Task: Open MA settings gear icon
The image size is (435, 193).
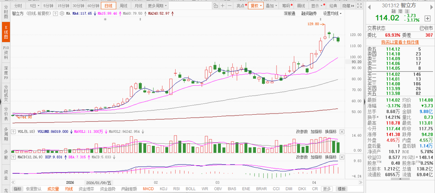Action: click(x=61, y=13)
